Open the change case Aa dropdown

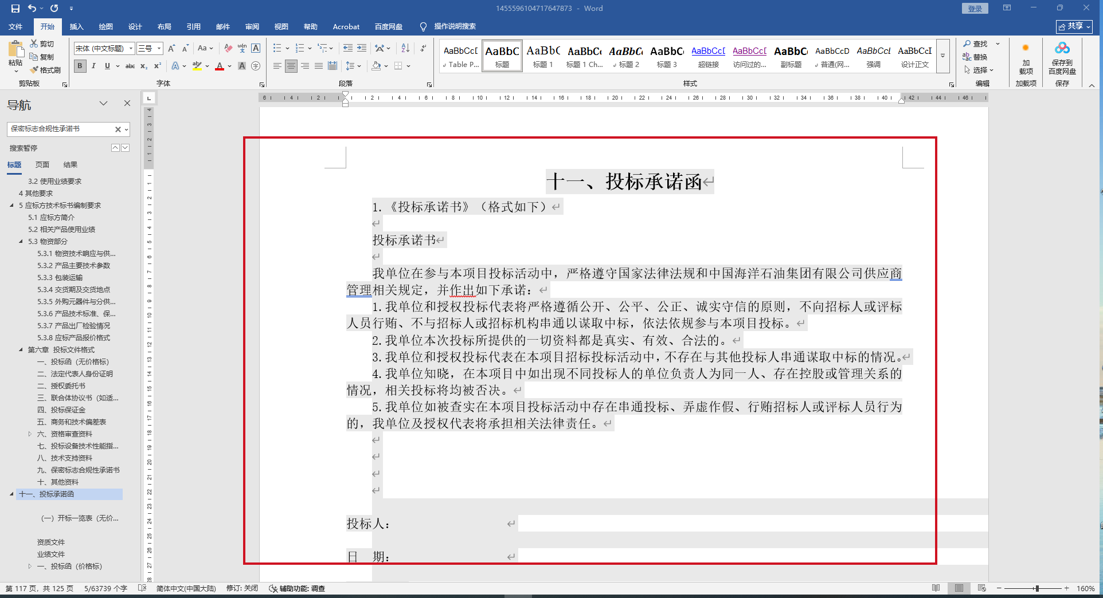coord(205,49)
